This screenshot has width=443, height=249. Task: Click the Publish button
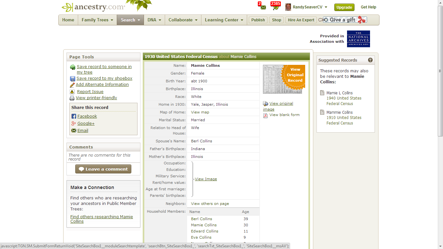258,20
